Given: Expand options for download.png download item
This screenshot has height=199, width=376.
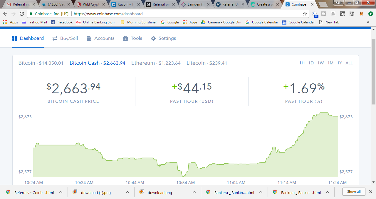Looking at the screenshot, I should tap(194, 192).
